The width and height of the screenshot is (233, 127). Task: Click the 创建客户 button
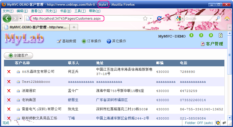pyautogui.click(x=18, y=56)
